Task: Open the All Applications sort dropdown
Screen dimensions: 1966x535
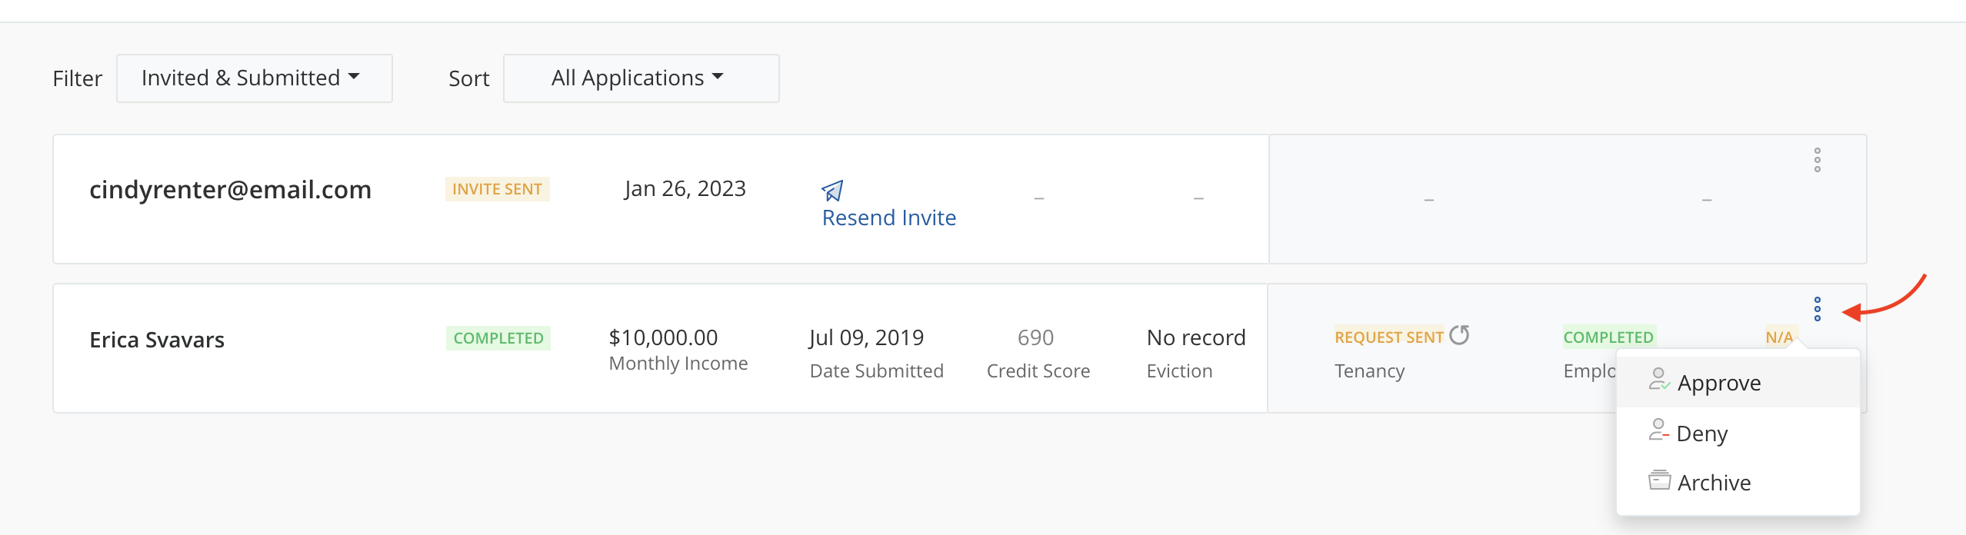Action: pyautogui.click(x=640, y=78)
